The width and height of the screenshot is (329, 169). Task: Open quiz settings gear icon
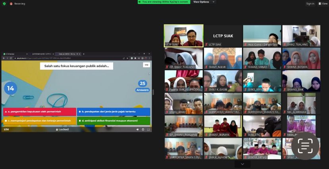pos(143,129)
